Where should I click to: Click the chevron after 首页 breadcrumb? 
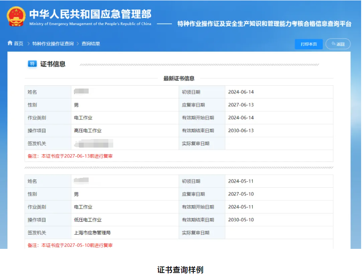[28, 43]
